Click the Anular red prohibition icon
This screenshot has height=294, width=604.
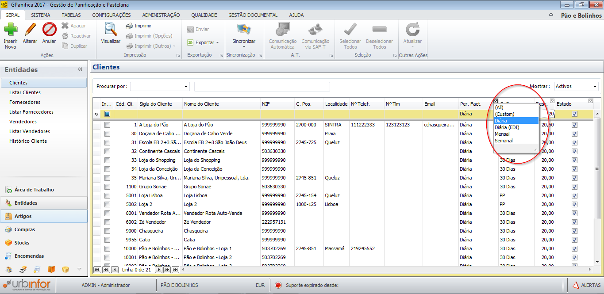(49, 30)
